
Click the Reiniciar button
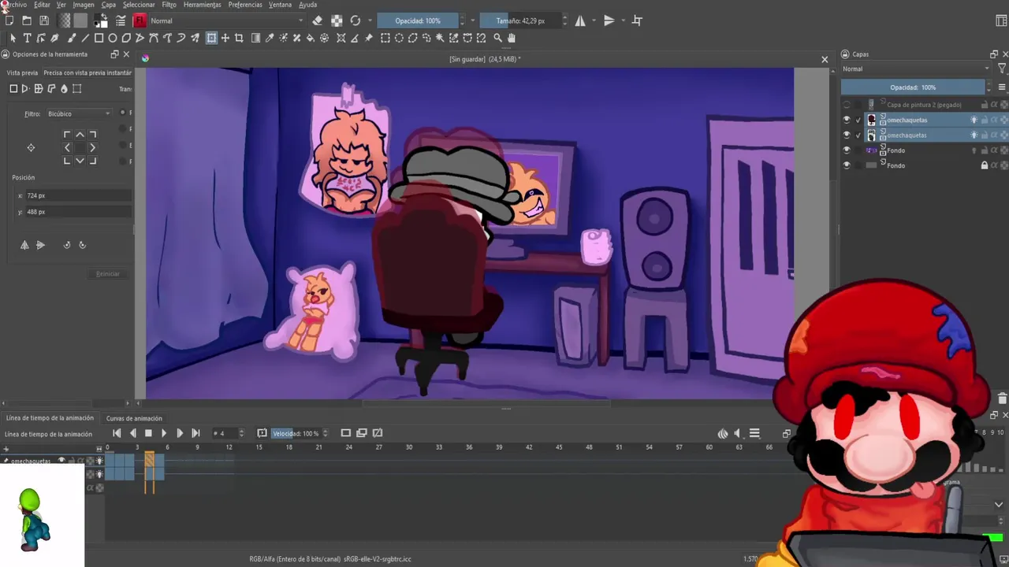pos(108,274)
